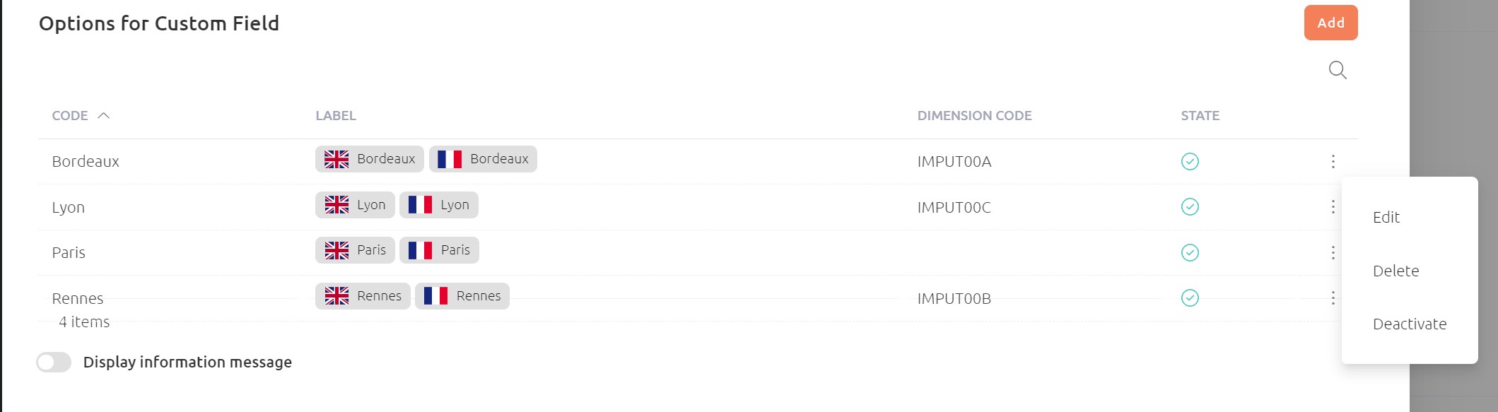Sort by the LABEL column header

[336, 115]
